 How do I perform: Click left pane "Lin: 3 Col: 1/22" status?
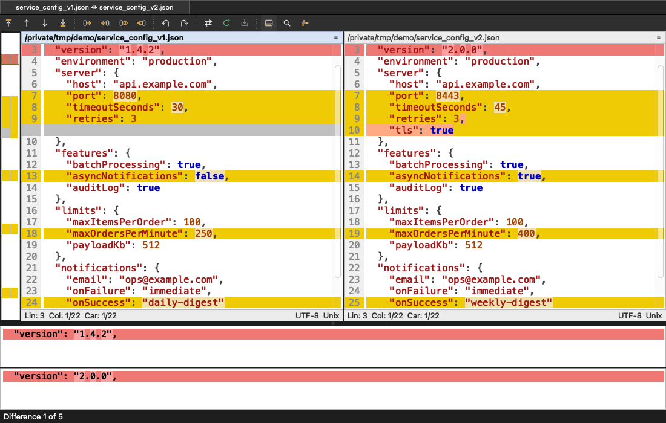pyautogui.click(x=53, y=316)
